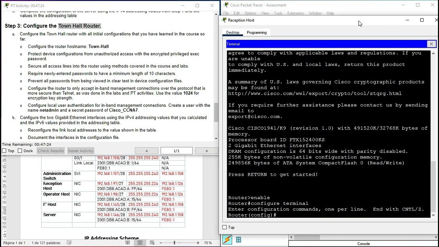Switch to the Desktop tab of Reception Host

tap(233, 32)
